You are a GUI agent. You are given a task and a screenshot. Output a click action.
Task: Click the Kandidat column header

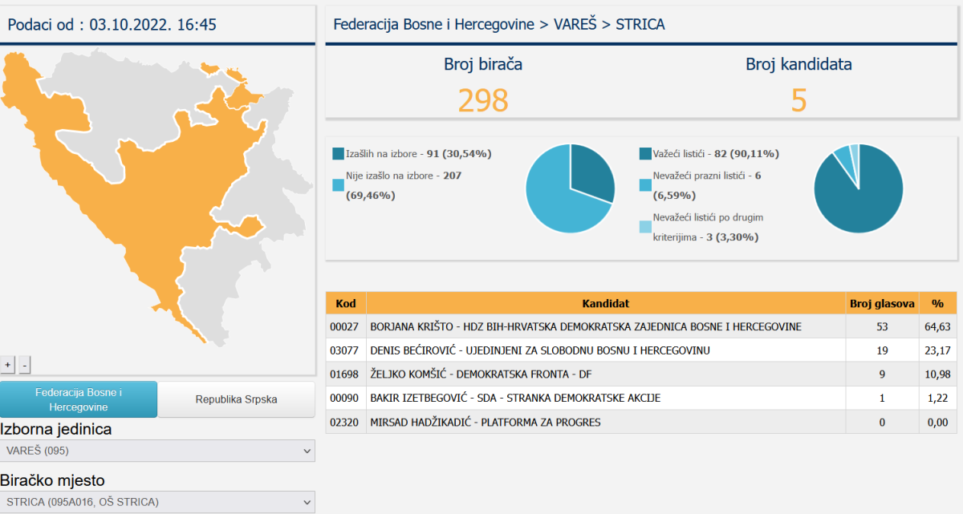point(606,303)
